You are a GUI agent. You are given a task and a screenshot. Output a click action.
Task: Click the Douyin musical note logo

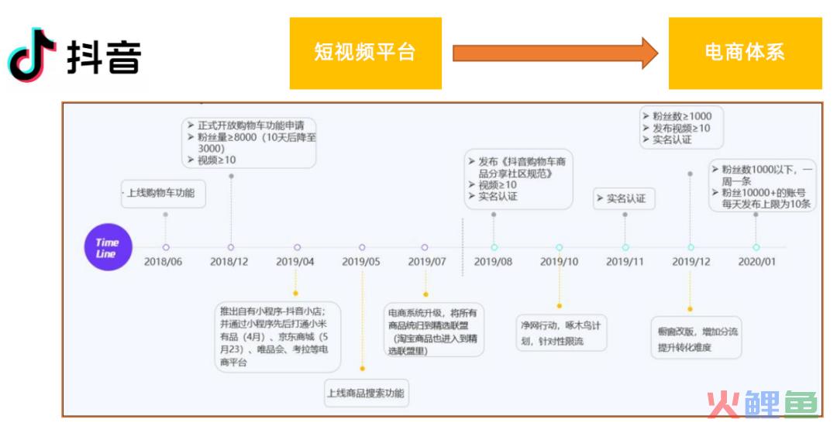tap(31, 56)
